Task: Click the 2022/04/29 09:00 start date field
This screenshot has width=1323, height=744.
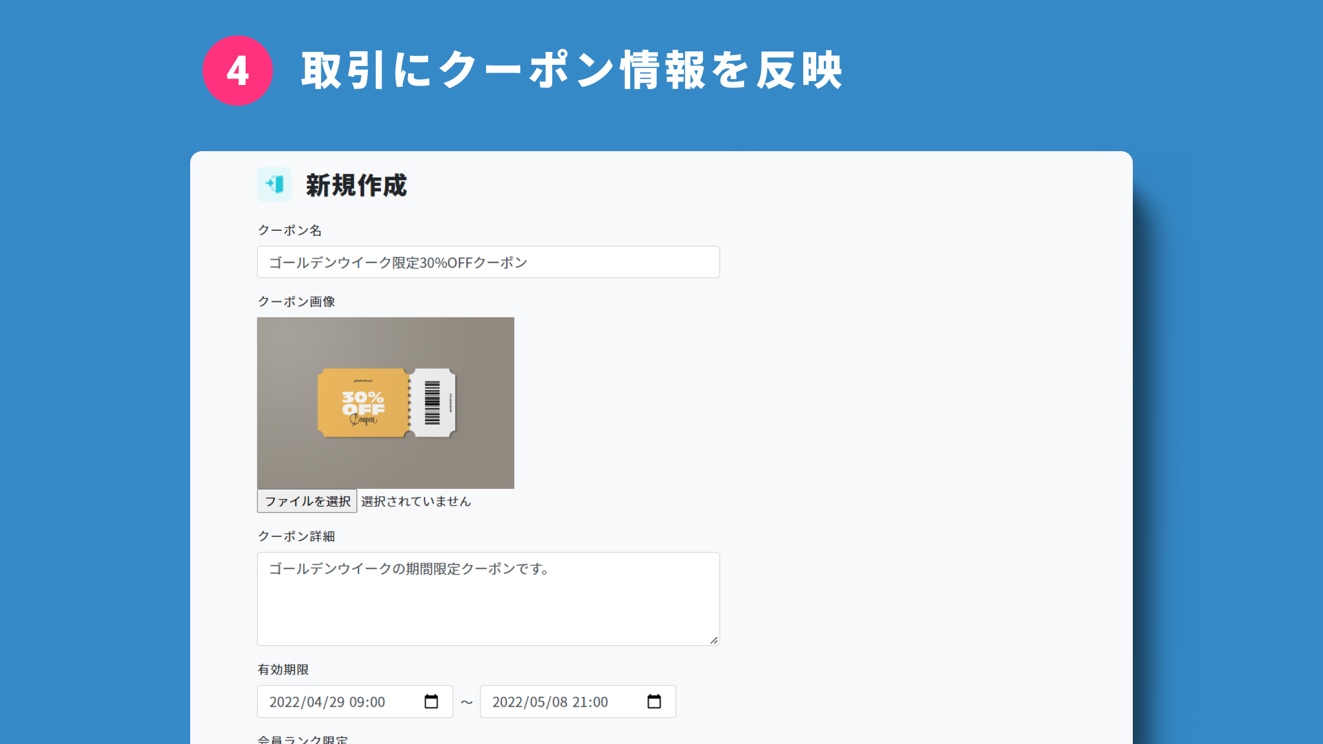Action: pyautogui.click(x=343, y=701)
